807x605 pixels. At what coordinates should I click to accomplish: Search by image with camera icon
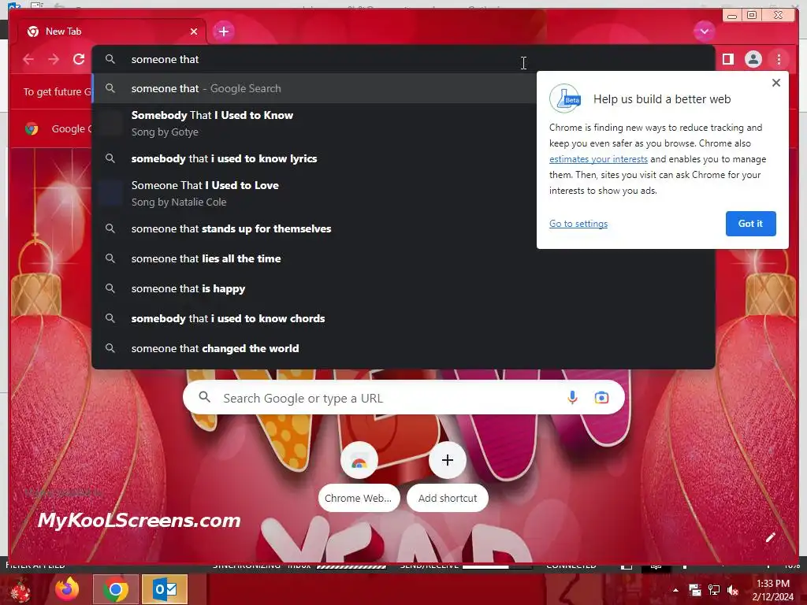coord(601,398)
